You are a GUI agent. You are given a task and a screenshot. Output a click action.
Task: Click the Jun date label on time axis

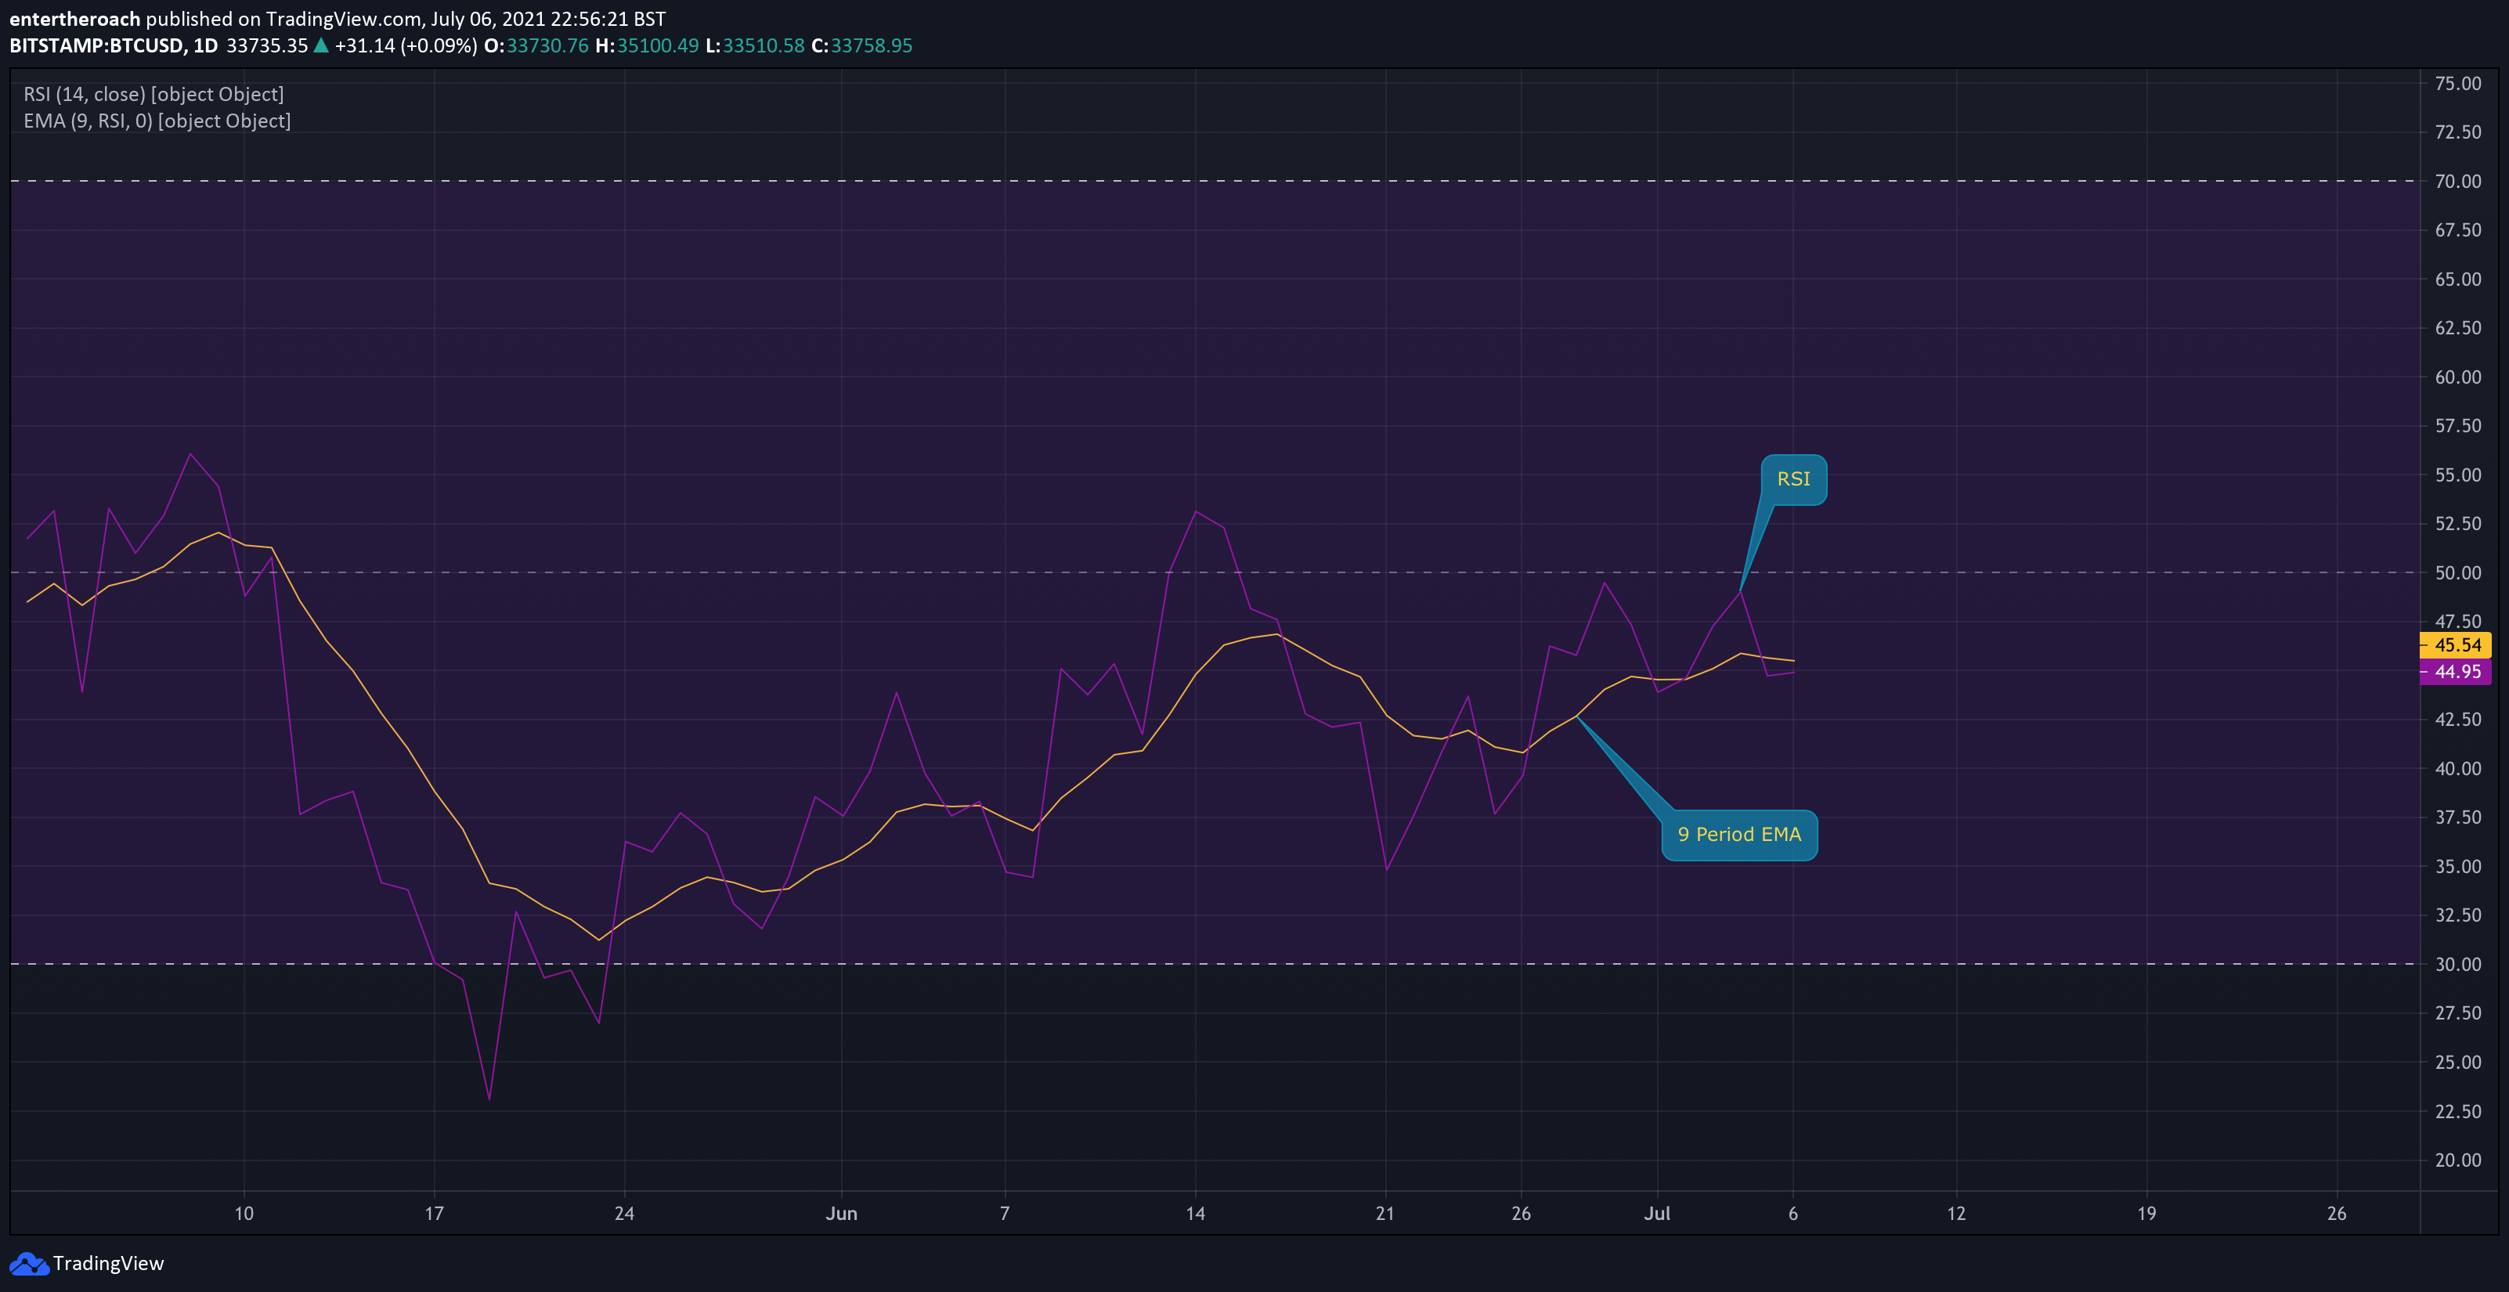coord(842,1213)
